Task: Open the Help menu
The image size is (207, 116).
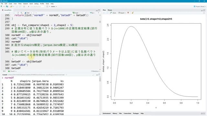Action: point(52,4)
